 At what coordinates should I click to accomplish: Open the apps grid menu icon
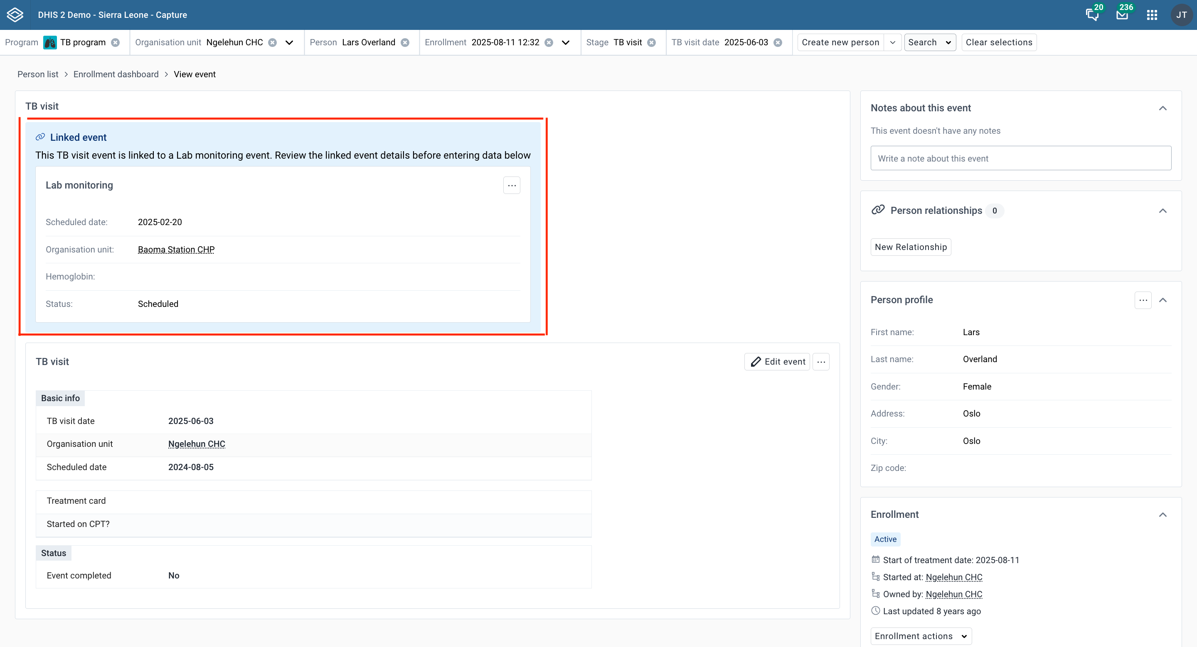click(x=1151, y=15)
